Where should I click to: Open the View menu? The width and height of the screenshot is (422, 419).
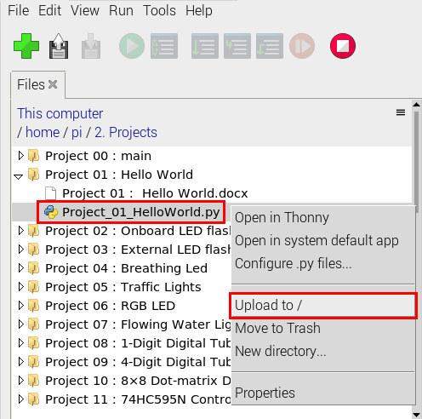click(x=85, y=11)
